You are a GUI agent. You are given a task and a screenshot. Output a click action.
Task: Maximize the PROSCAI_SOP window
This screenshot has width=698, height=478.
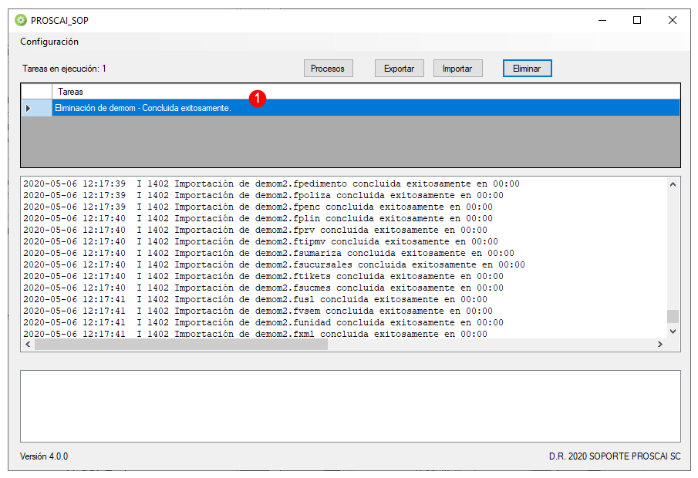(x=637, y=21)
